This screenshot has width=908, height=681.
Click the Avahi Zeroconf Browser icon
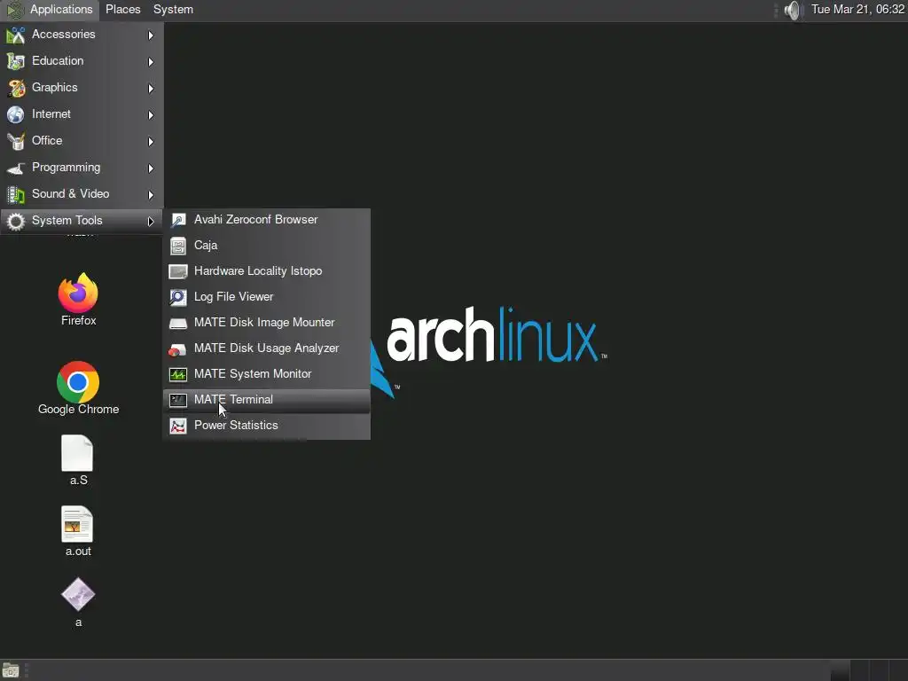coord(177,220)
